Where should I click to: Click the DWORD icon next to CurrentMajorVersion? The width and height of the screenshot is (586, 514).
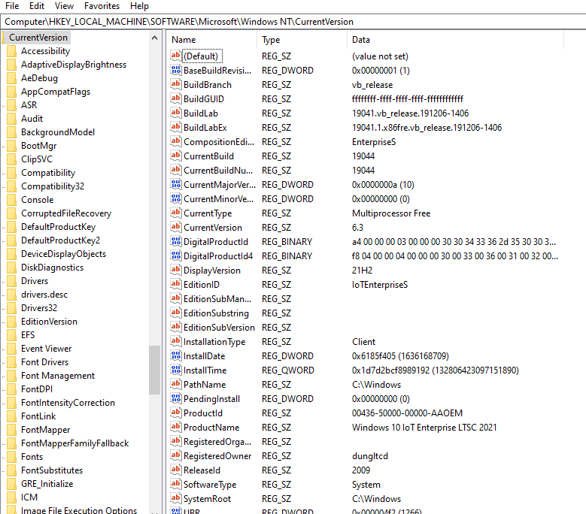(176, 184)
